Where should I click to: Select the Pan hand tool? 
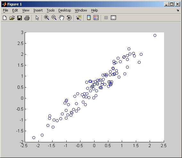tap(62, 18)
